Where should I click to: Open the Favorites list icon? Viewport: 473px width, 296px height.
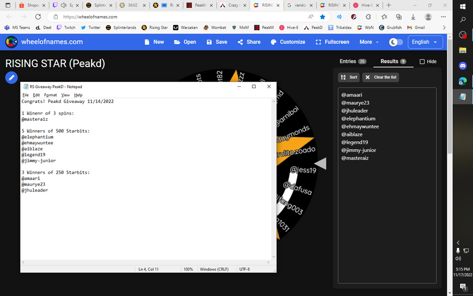click(384, 17)
